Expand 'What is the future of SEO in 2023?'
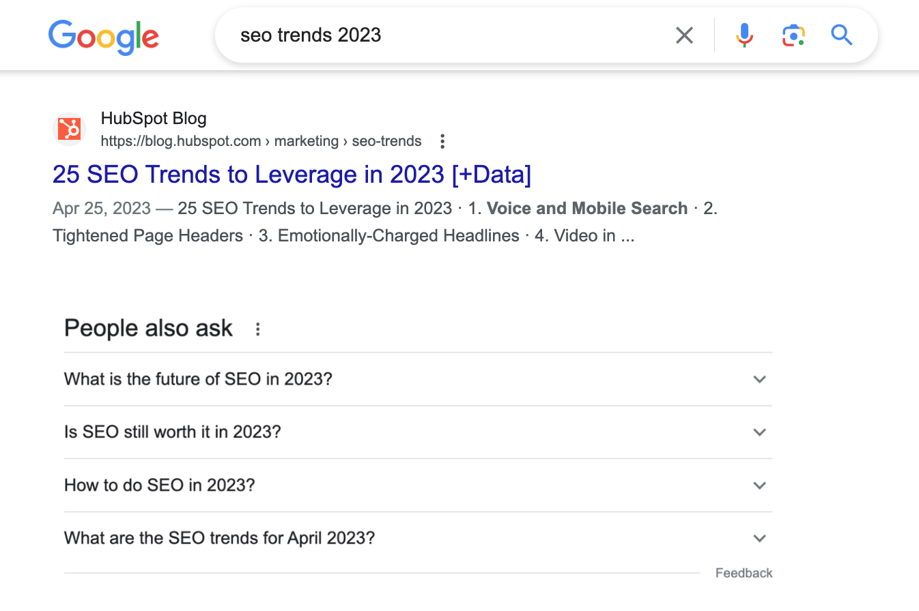Image resolution: width=919 pixels, height=611 pixels. (759, 380)
